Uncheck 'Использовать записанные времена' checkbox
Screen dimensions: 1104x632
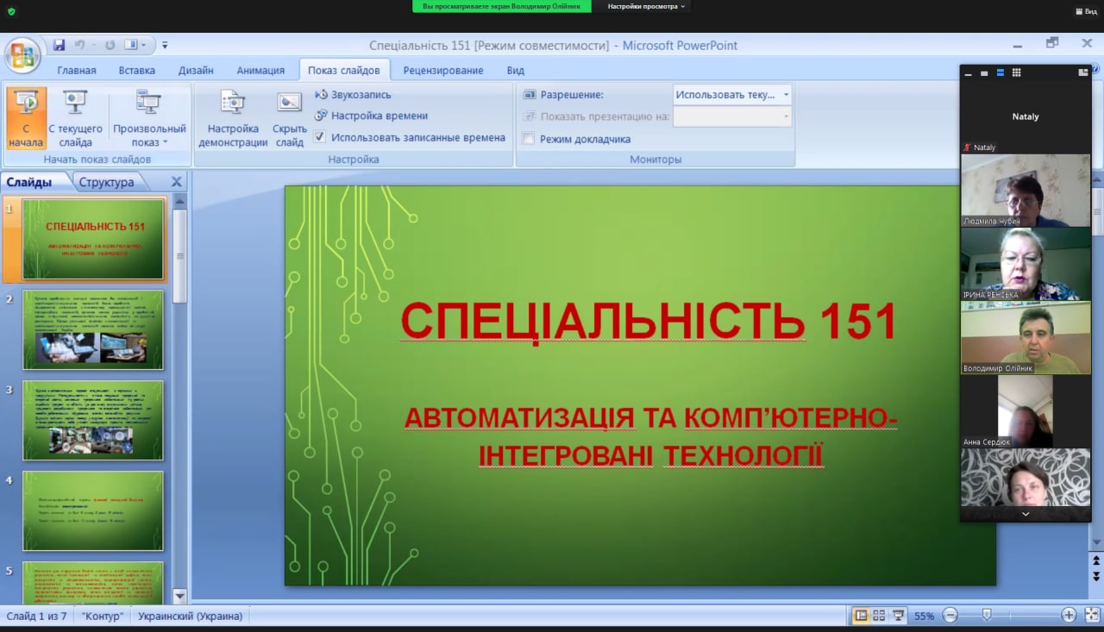(x=320, y=137)
